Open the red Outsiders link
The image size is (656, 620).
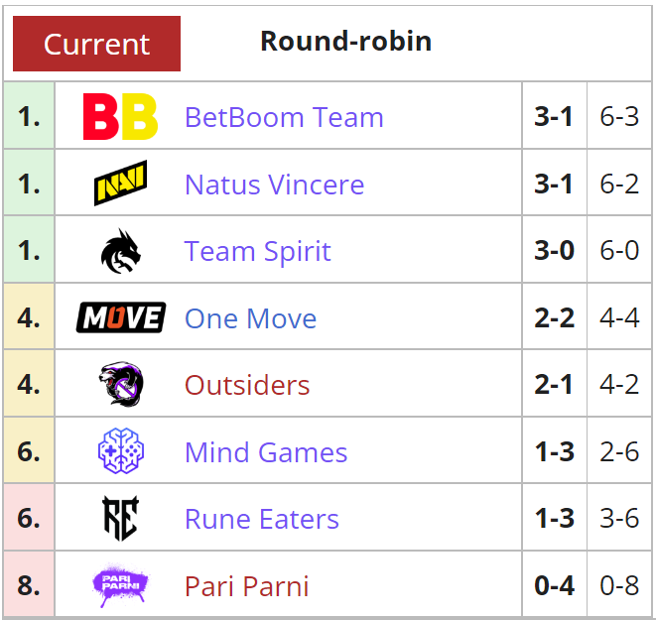(247, 385)
